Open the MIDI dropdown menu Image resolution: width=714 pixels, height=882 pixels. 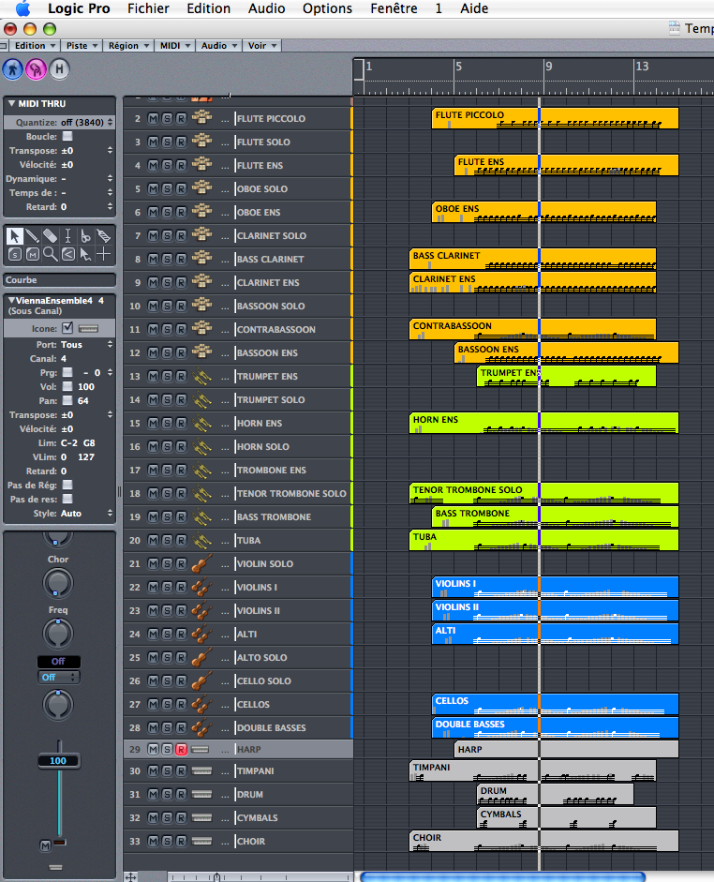coord(175,46)
